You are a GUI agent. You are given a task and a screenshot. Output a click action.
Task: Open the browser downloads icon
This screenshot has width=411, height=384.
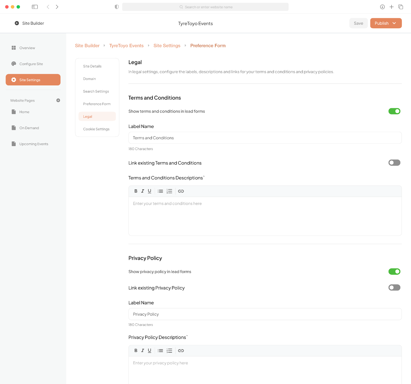pos(382,7)
